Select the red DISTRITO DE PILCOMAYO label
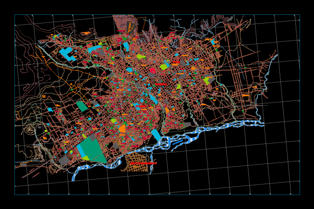314x209 pixels. pos(143,164)
